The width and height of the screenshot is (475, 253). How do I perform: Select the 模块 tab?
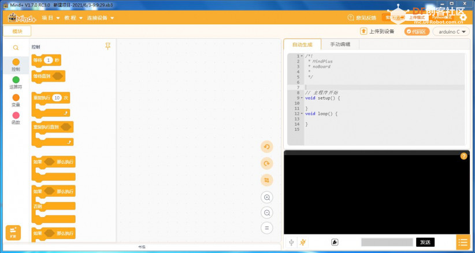pos(17,31)
